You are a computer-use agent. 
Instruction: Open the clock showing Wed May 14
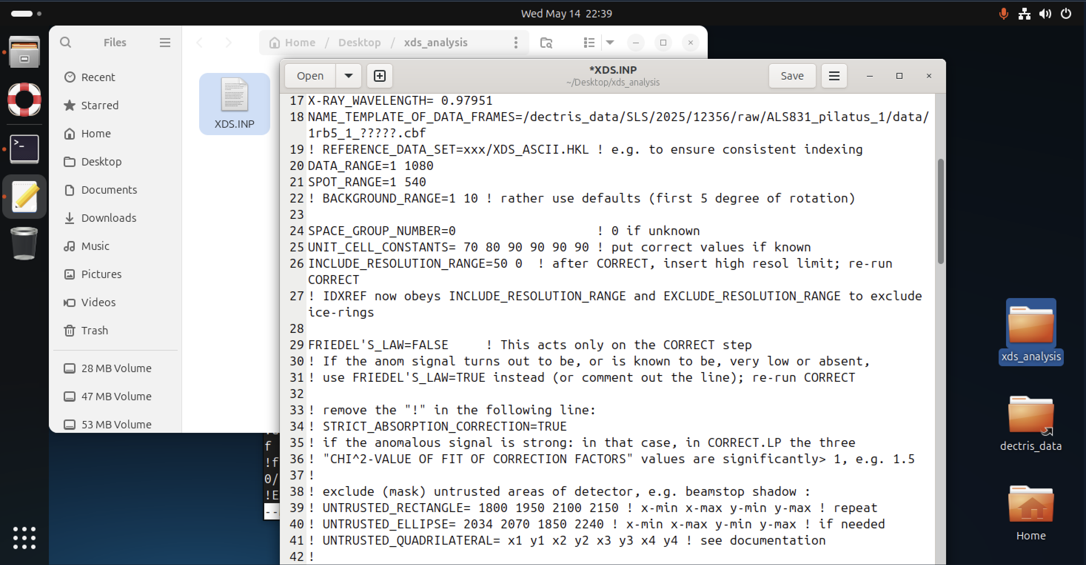pyautogui.click(x=566, y=13)
